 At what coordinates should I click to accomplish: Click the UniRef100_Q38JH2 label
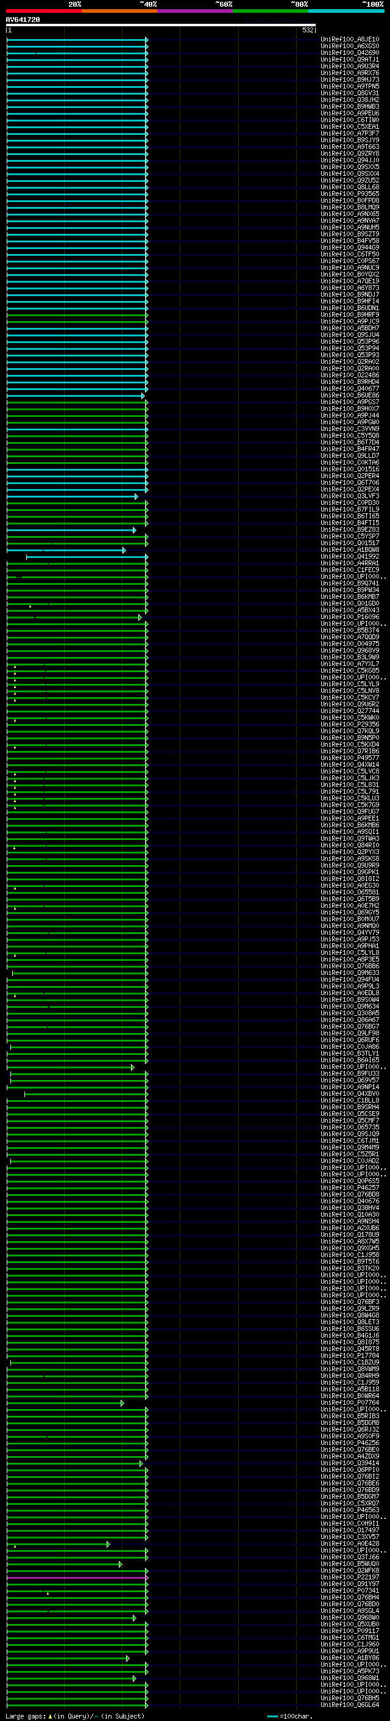[x=350, y=100]
